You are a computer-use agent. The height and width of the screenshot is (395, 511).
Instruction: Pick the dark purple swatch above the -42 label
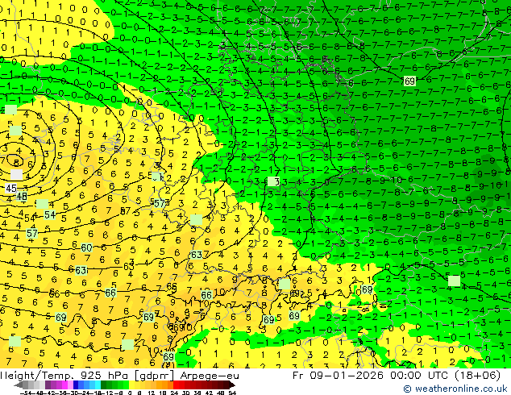pos(48,385)
